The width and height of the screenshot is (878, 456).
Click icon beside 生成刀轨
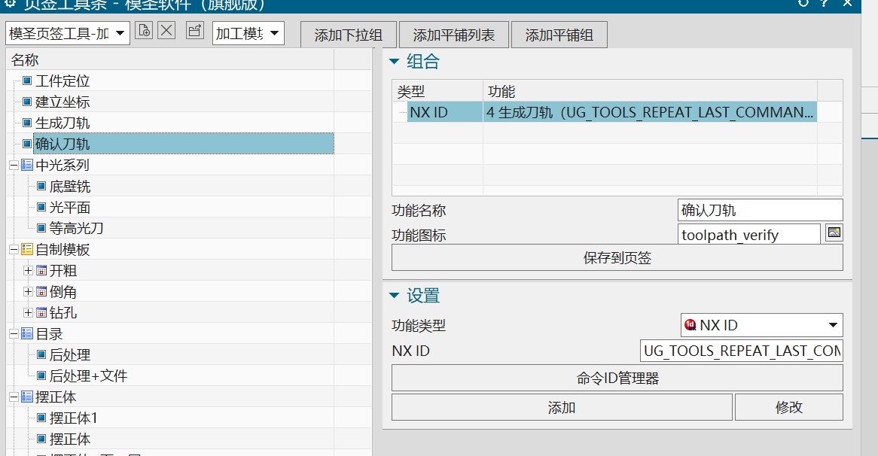[27, 123]
